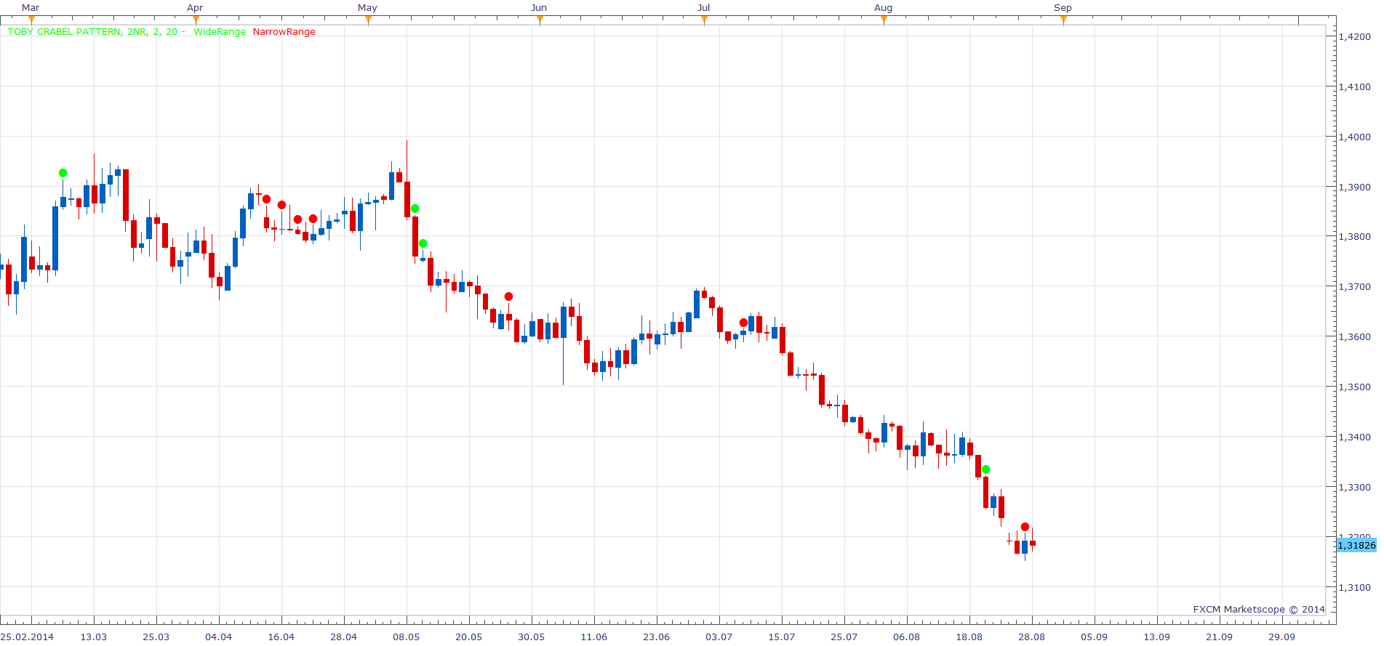Select the orange triangle marker under Jun
This screenshot has width=1384, height=646.
pos(540,20)
